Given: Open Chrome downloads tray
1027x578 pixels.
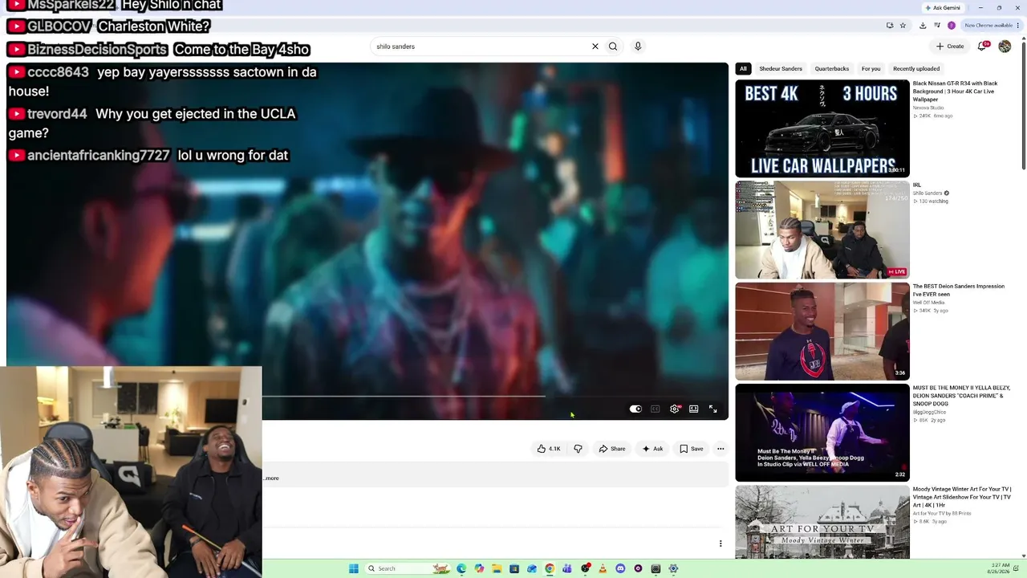Looking at the screenshot, I should (x=923, y=26).
